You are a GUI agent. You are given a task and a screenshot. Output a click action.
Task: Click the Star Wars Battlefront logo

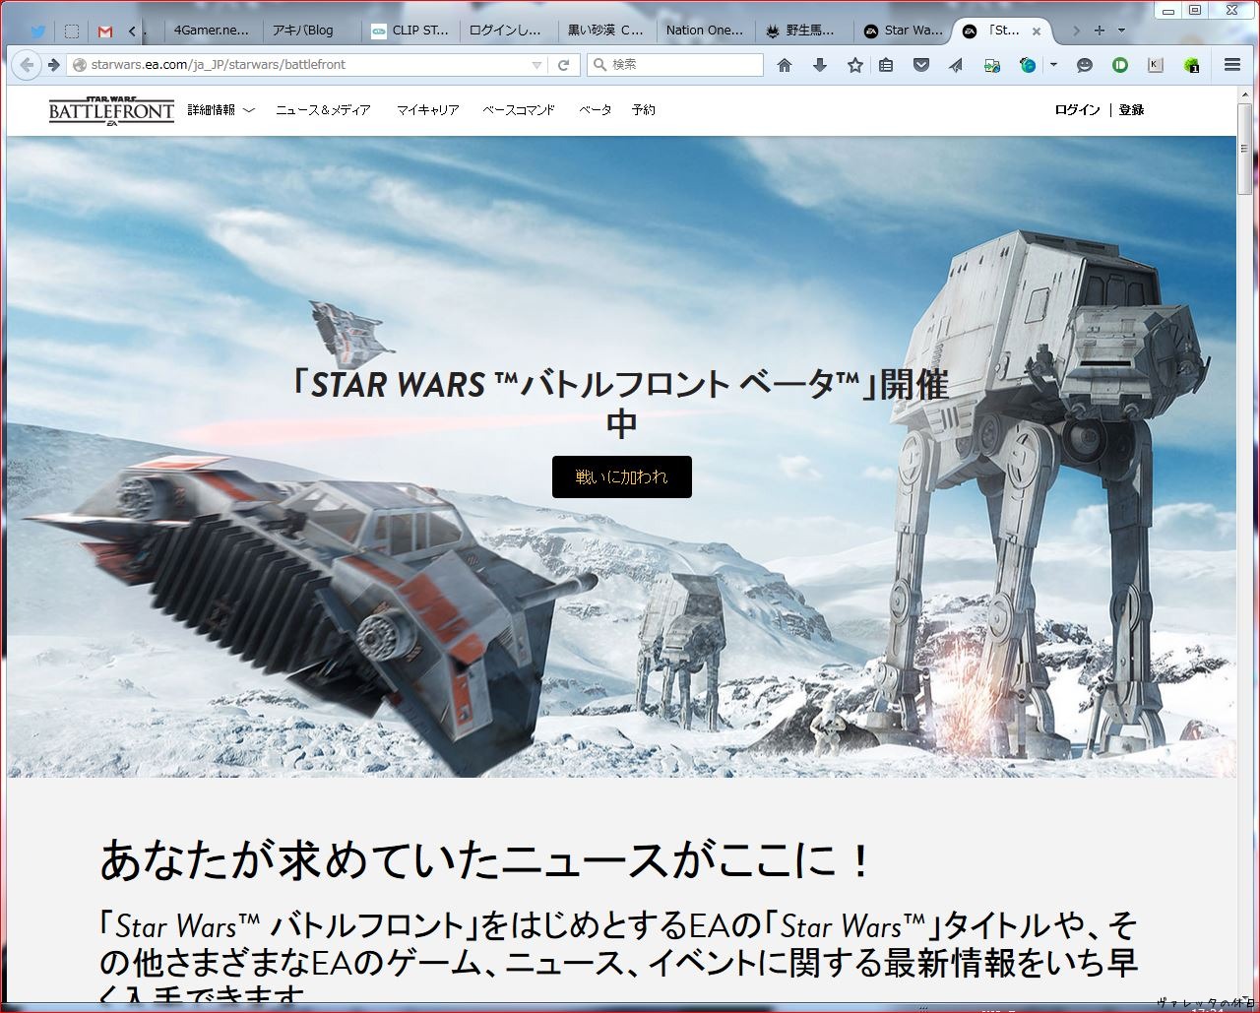click(111, 110)
